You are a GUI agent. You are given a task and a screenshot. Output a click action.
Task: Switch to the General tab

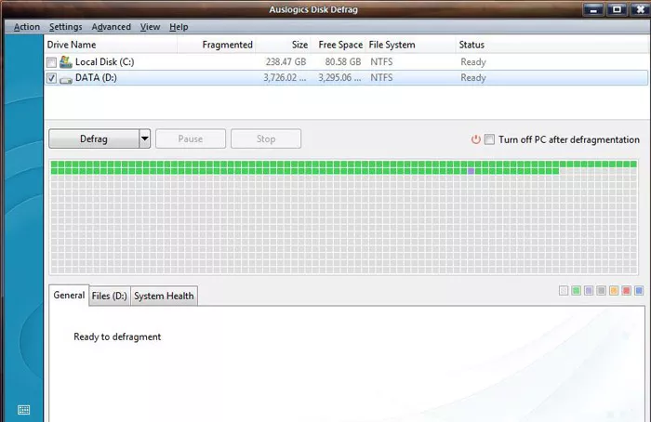[69, 296]
